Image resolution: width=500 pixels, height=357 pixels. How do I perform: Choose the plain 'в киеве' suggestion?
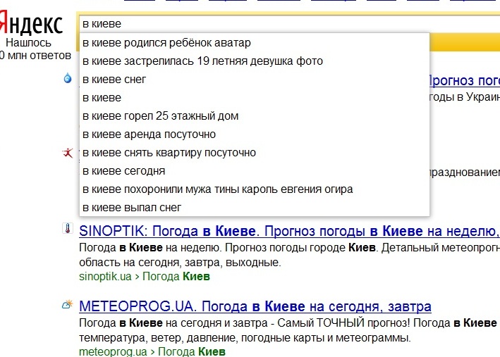255,98
